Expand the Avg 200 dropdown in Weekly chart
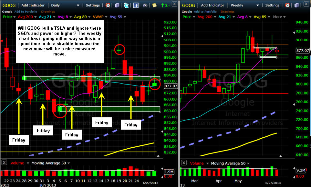The width and height of the screenshot is (311, 187). point(215,17)
